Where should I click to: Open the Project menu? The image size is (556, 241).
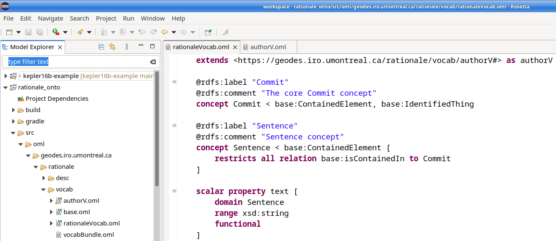coord(106,18)
